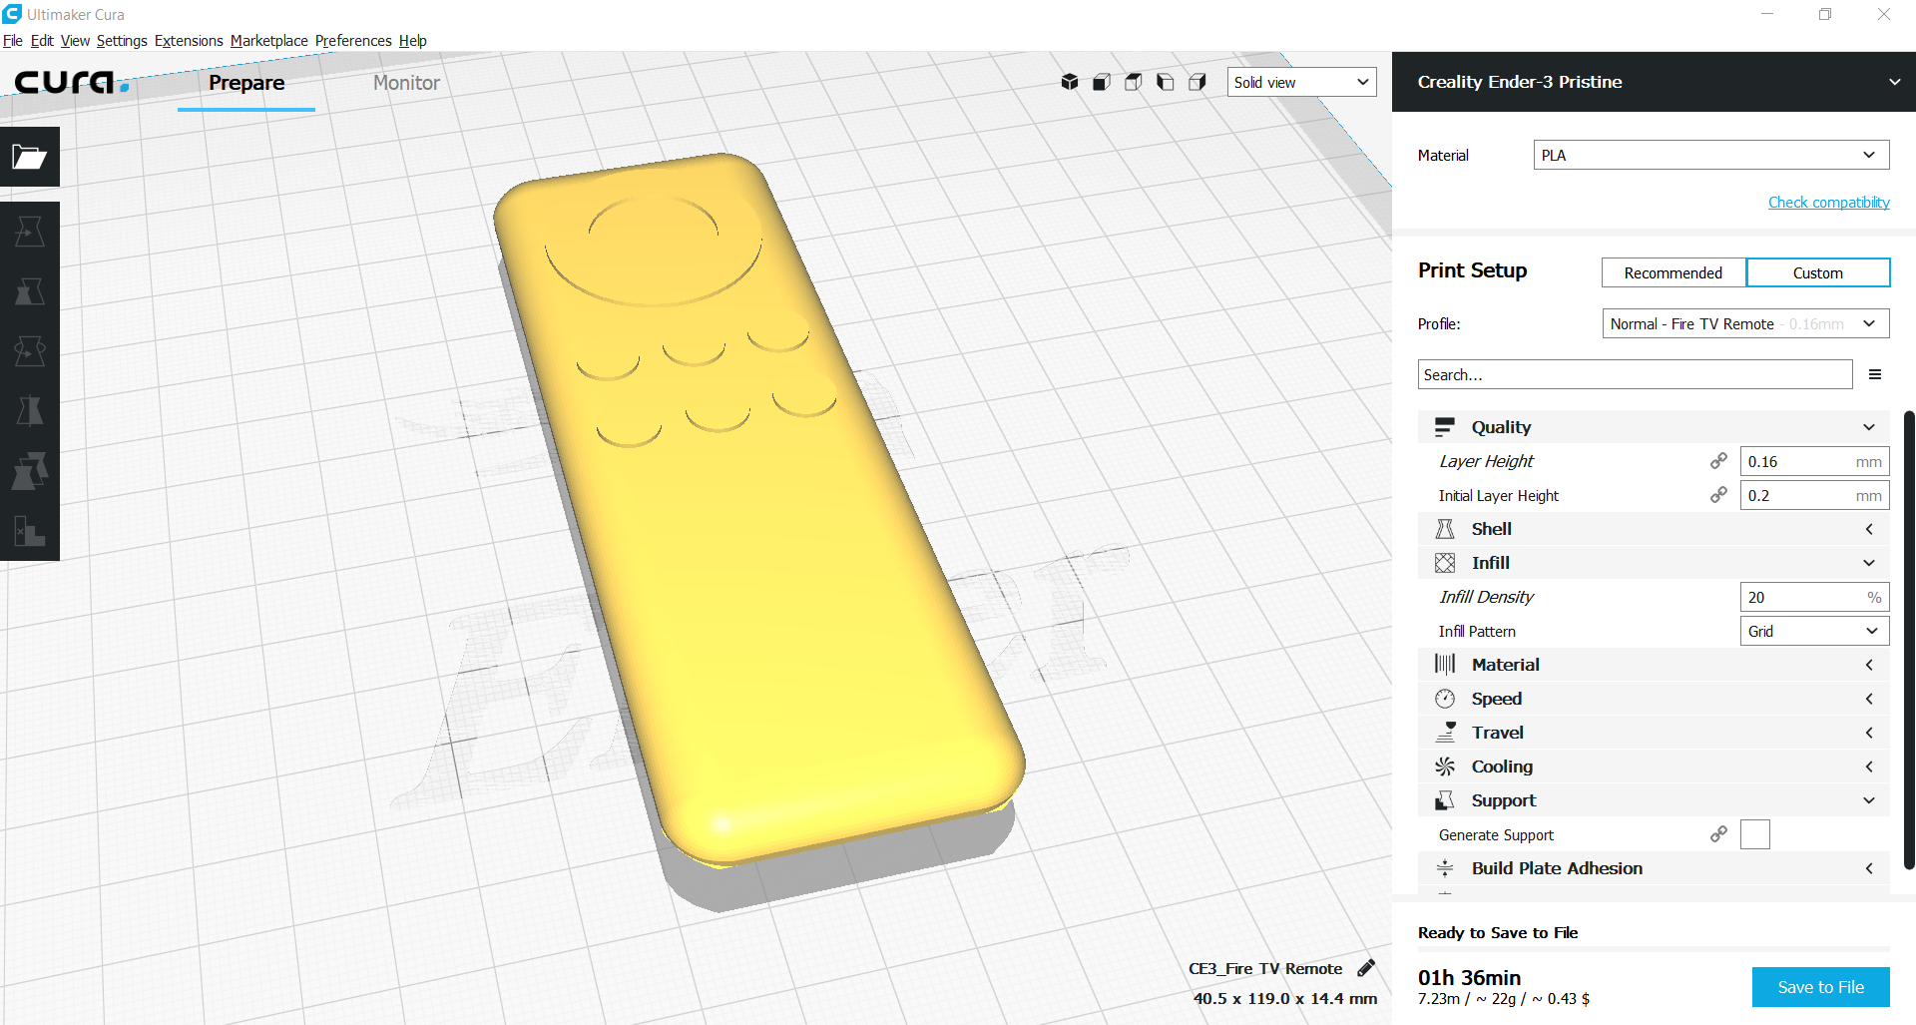
Task: Open the Check compatibility link
Action: point(1829,203)
